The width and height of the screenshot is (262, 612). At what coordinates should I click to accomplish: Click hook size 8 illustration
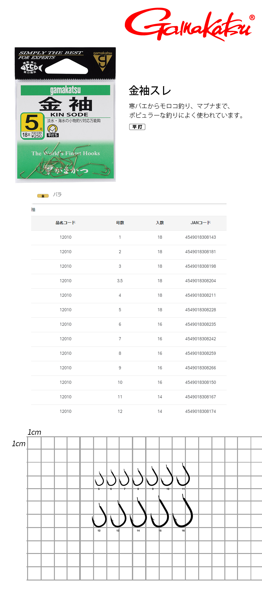(x=138, y=477)
